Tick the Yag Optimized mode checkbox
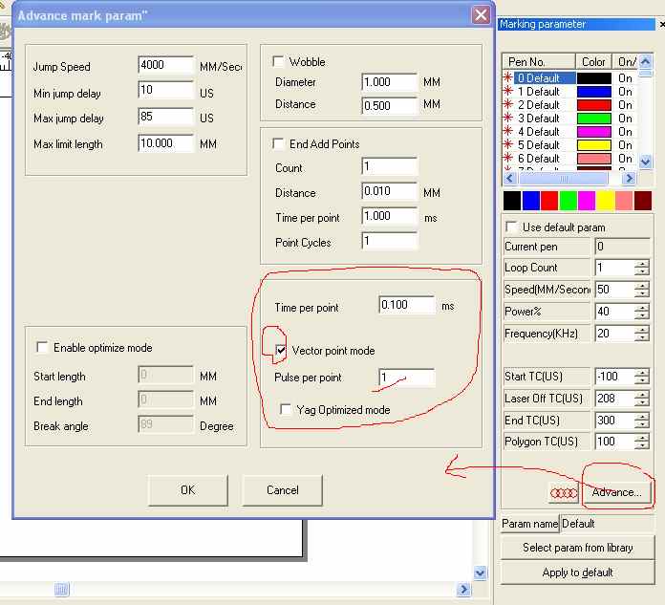Image resolution: width=665 pixels, height=605 pixels. [x=287, y=410]
